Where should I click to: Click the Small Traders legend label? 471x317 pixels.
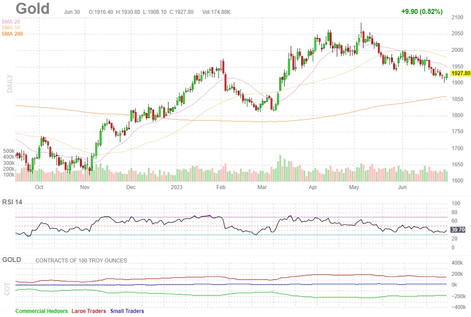(127, 311)
